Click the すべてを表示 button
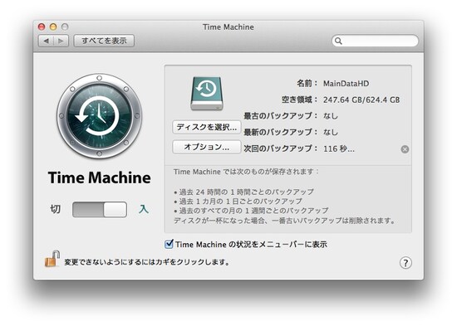457x326 pixels. point(104,41)
